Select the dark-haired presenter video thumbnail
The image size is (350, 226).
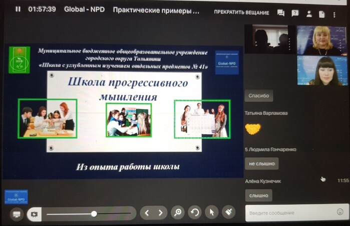click(x=322, y=70)
